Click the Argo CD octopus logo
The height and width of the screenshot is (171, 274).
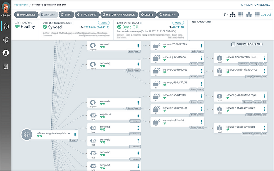pyautogui.click(x=5, y=8)
